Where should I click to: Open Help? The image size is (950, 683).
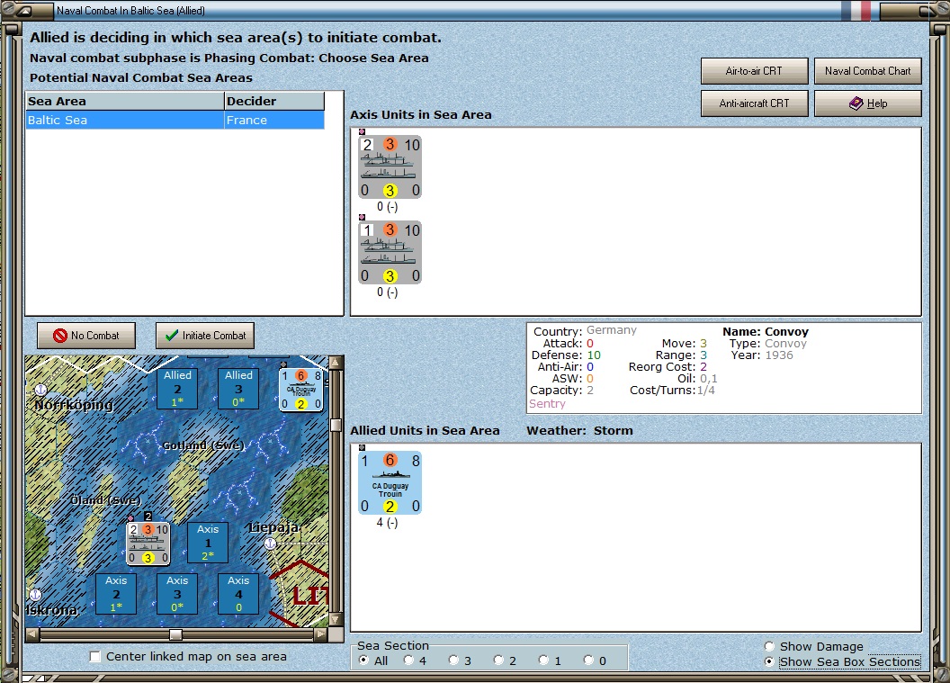click(x=867, y=103)
